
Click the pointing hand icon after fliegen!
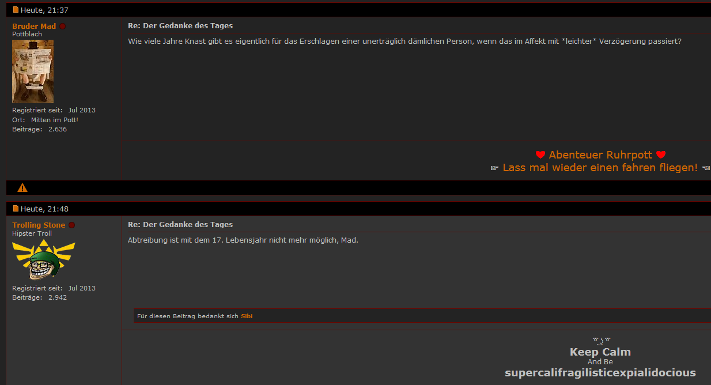coord(706,168)
